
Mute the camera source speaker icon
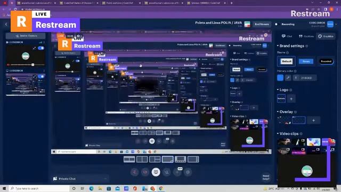click(x=9, y=65)
